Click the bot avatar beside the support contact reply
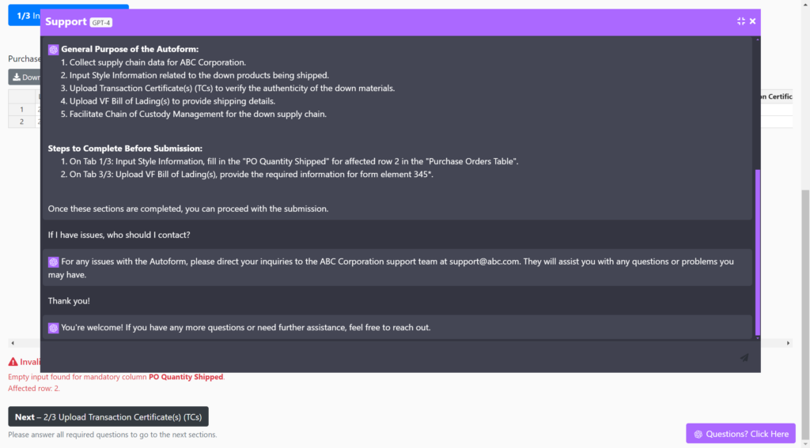 tap(54, 262)
